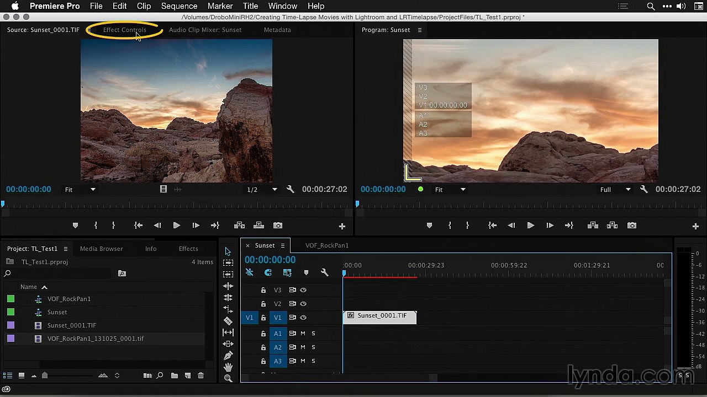The image size is (707, 397).
Task: Play the Program monitor sequence
Action: coord(530,226)
